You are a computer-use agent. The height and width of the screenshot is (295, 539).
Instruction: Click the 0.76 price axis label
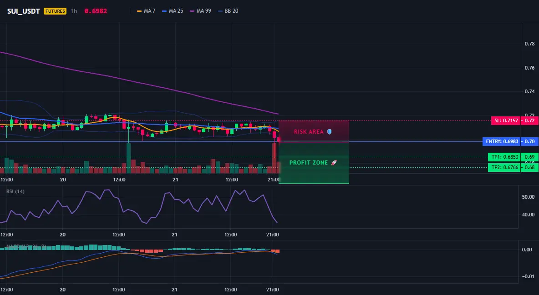tap(530, 68)
